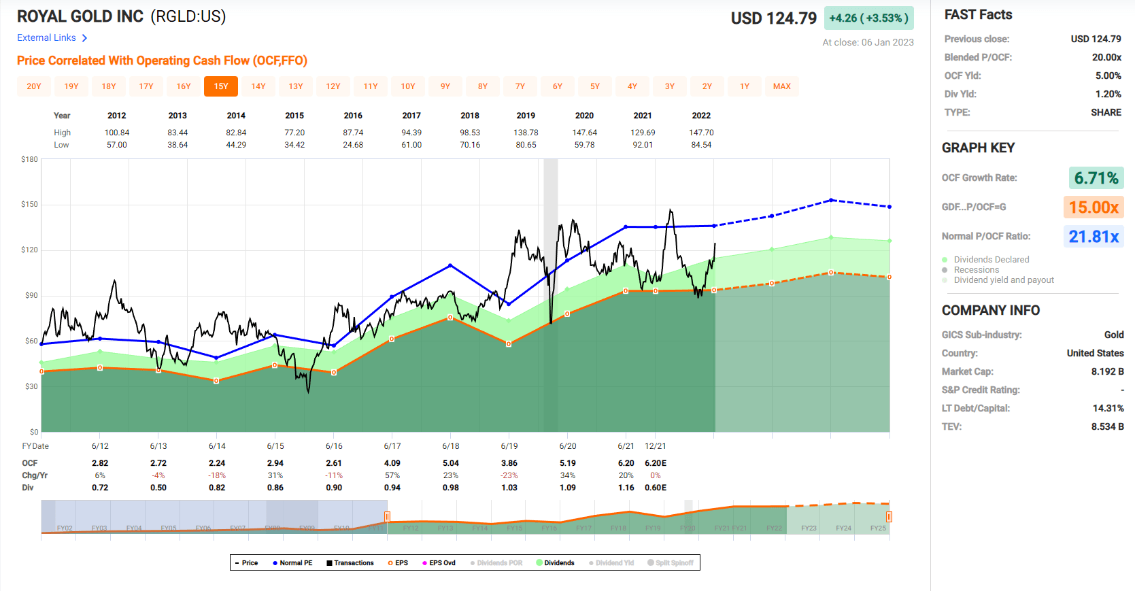This screenshot has width=1135, height=591.
Task: Choose the 14Y time range
Action: [258, 86]
